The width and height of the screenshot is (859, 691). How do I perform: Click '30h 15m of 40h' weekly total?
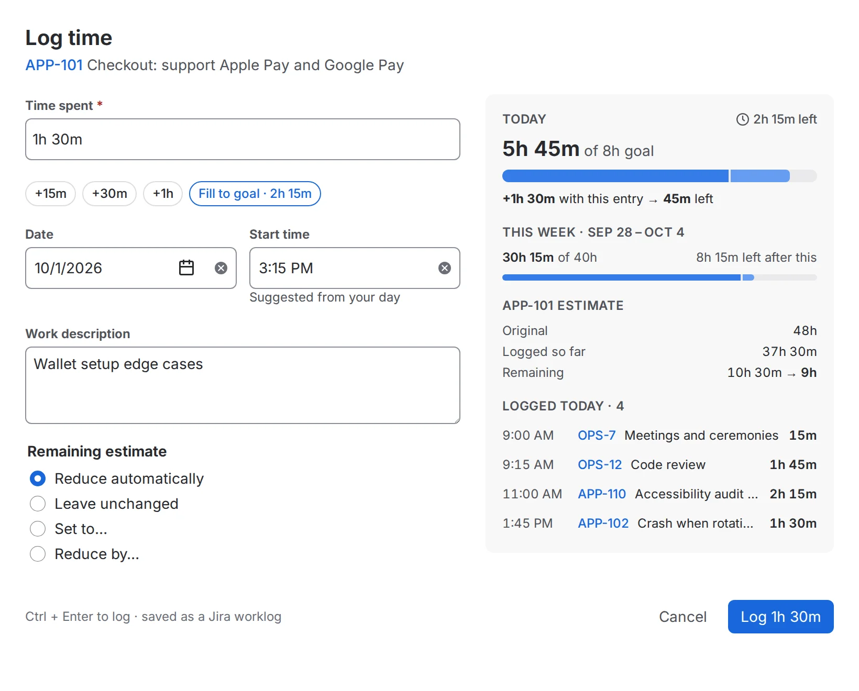[x=549, y=258]
